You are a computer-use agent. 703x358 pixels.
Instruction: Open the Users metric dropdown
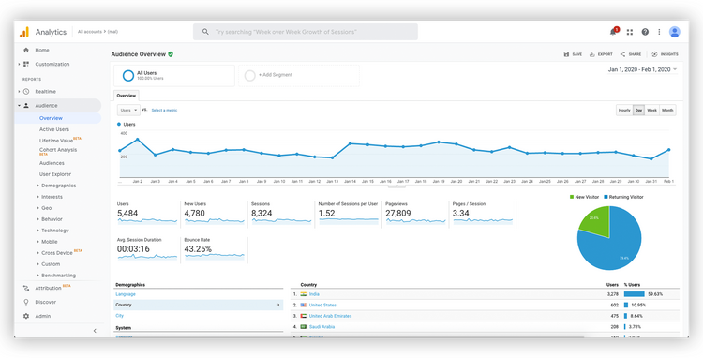click(x=128, y=110)
